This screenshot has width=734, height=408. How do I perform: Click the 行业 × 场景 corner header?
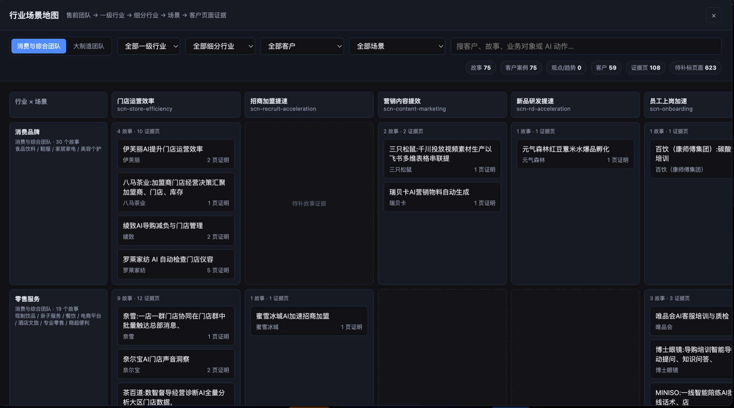58,105
